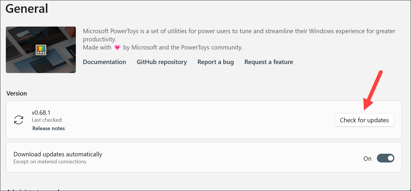Click the Version section heading
The image size is (411, 191).
click(x=16, y=93)
